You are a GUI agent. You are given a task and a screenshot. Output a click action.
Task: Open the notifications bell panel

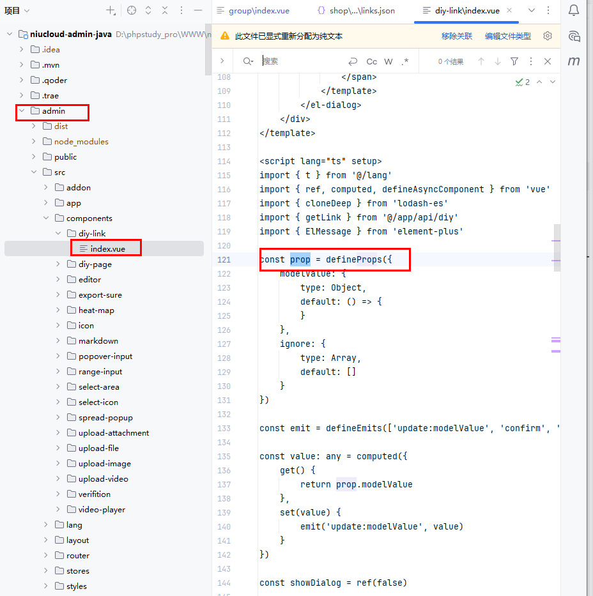coord(574,11)
